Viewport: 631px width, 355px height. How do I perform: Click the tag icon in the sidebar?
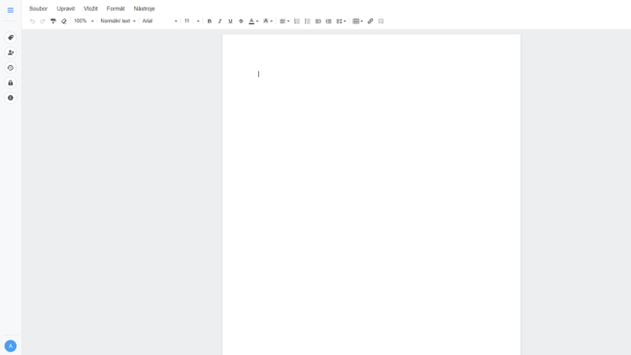click(11, 38)
